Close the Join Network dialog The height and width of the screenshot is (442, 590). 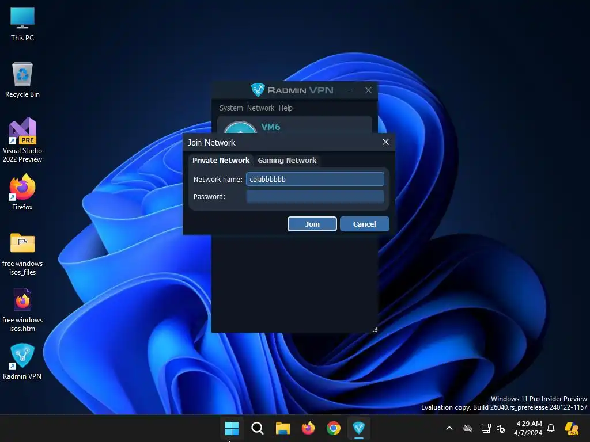(x=385, y=142)
